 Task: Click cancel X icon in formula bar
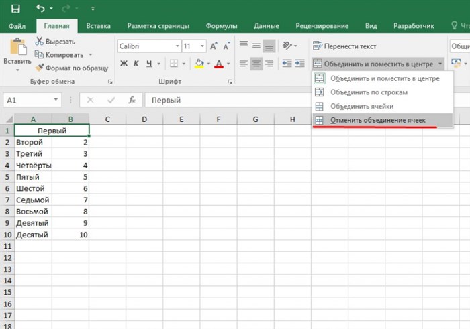pyautogui.click(x=90, y=101)
